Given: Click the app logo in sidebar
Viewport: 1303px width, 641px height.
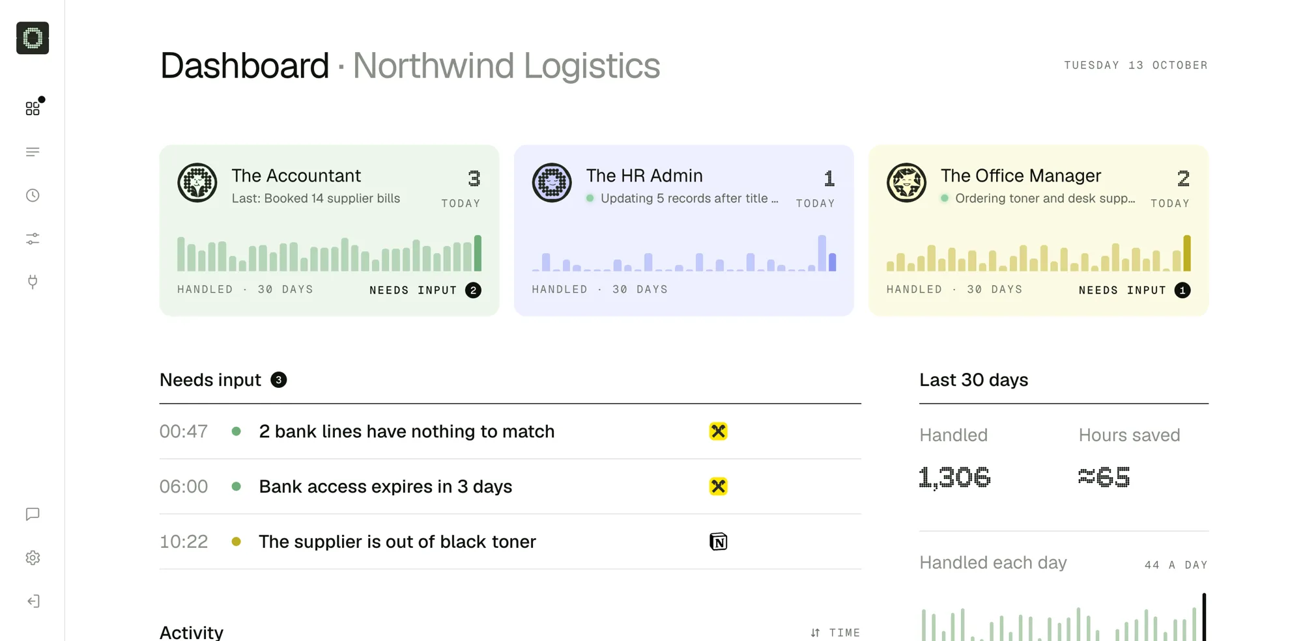Looking at the screenshot, I should tap(33, 38).
